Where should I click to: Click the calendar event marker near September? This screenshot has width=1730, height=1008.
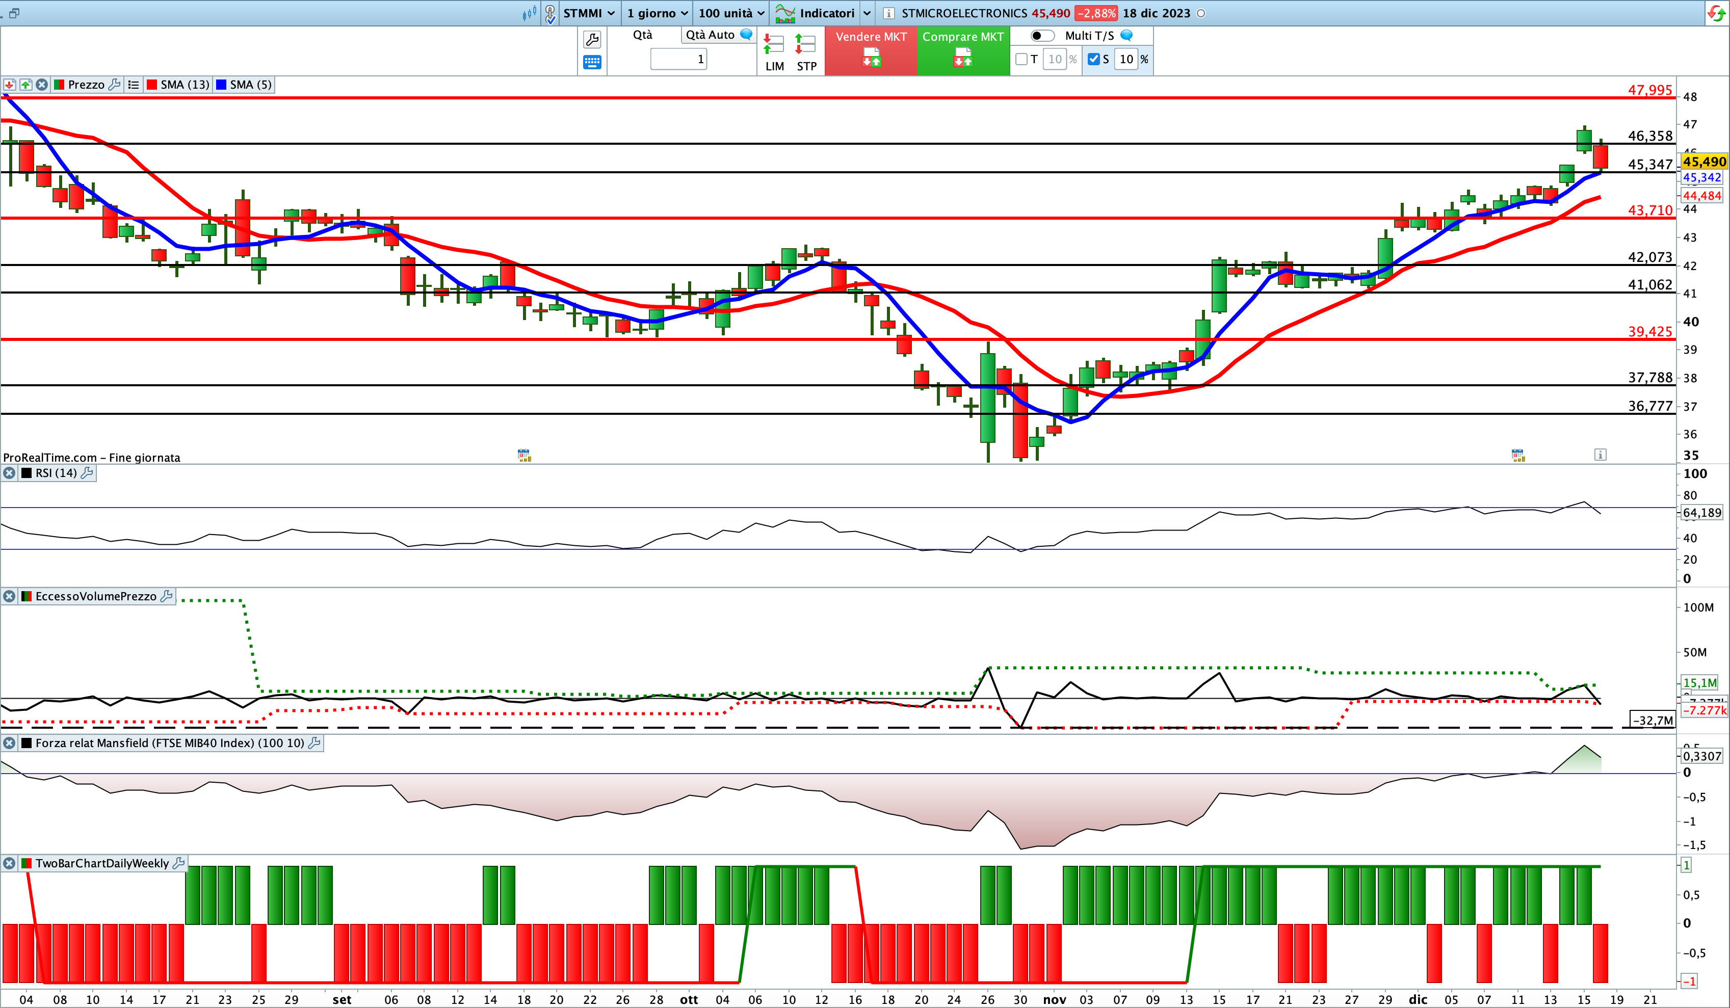click(524, 455)
